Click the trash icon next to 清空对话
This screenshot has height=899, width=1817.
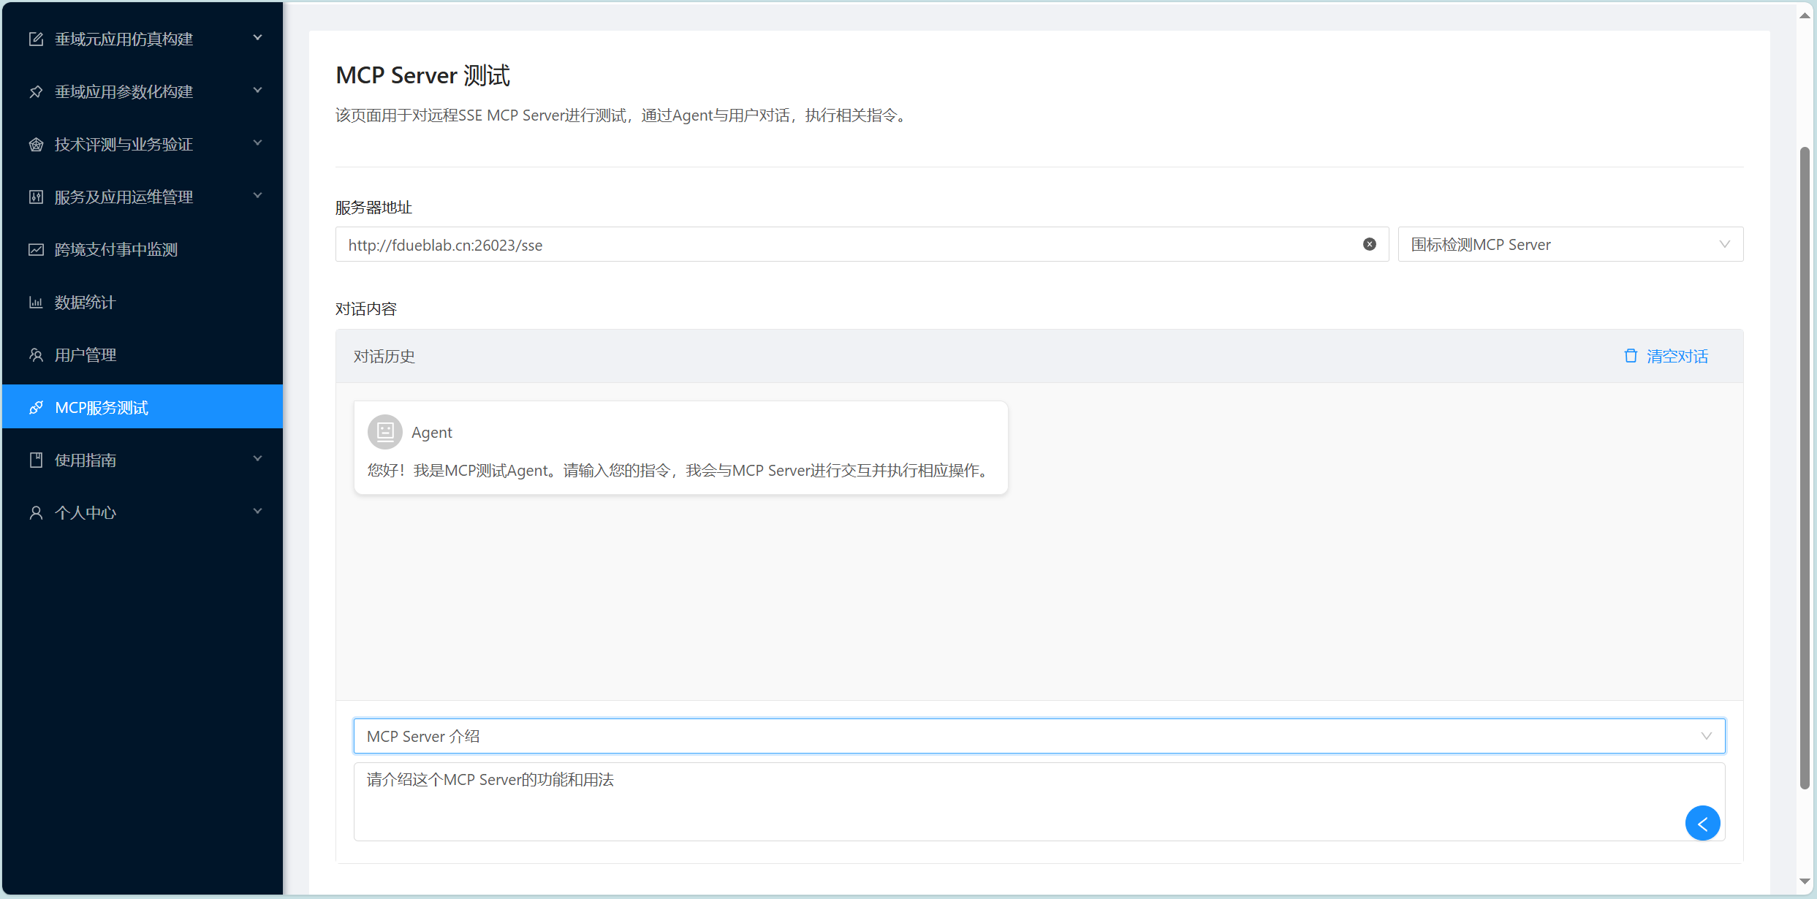(1631, 355)
